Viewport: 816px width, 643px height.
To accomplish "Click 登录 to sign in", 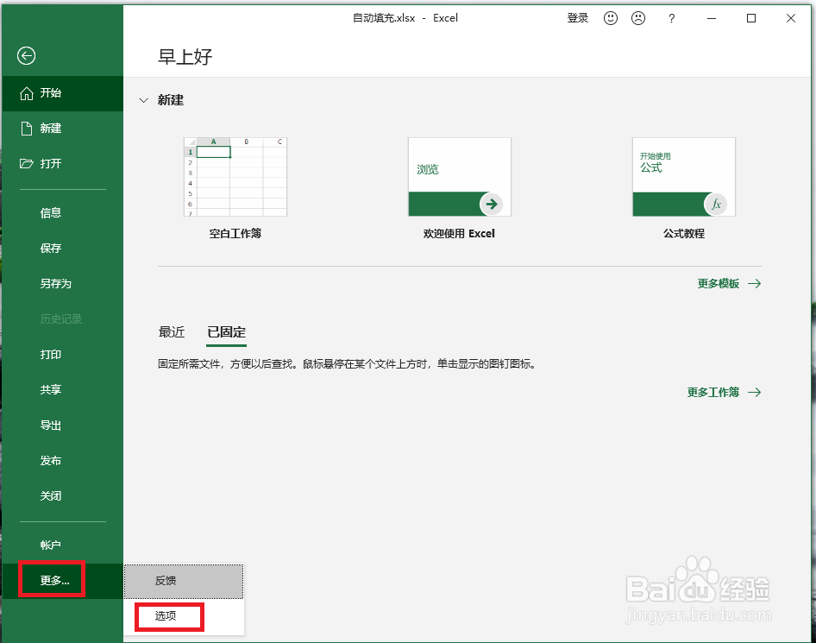I will 578,18.
